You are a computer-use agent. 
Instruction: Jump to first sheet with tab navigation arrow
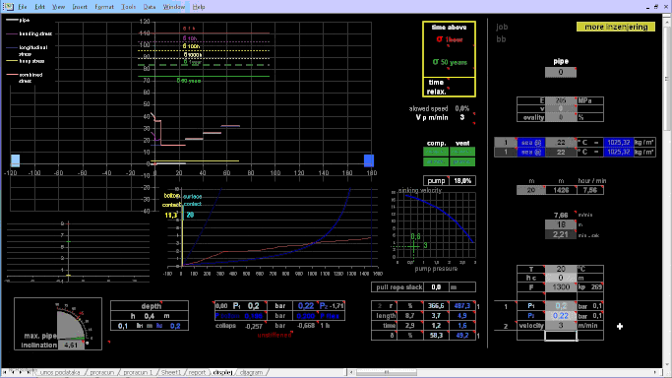pos(5,372)
